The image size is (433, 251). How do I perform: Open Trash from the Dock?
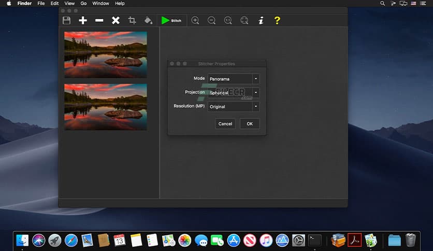[411, 240]
